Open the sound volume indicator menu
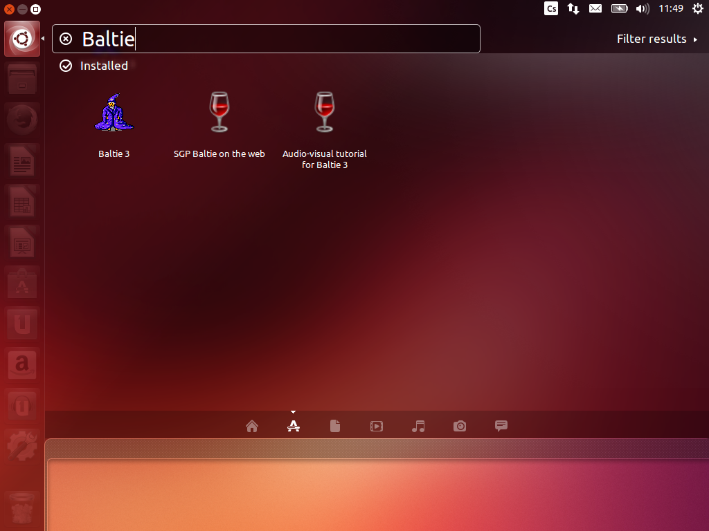This screenshot has height=531, width=709. (x=642, y=8)
